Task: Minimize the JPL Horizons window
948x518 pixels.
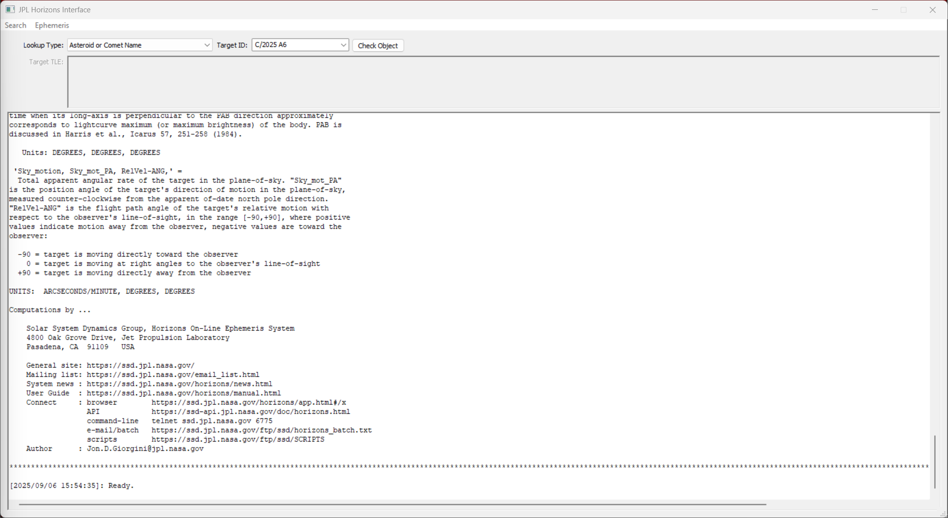Action: pos(875,10)
